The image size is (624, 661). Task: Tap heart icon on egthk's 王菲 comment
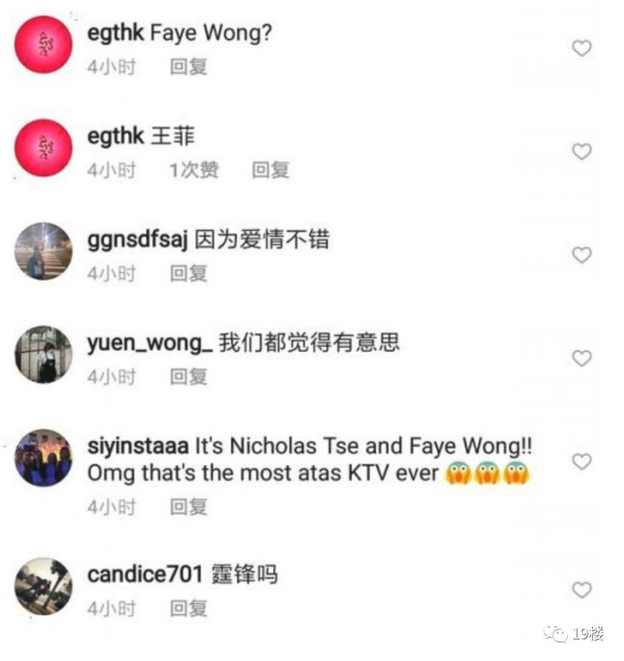click(582, 151)
